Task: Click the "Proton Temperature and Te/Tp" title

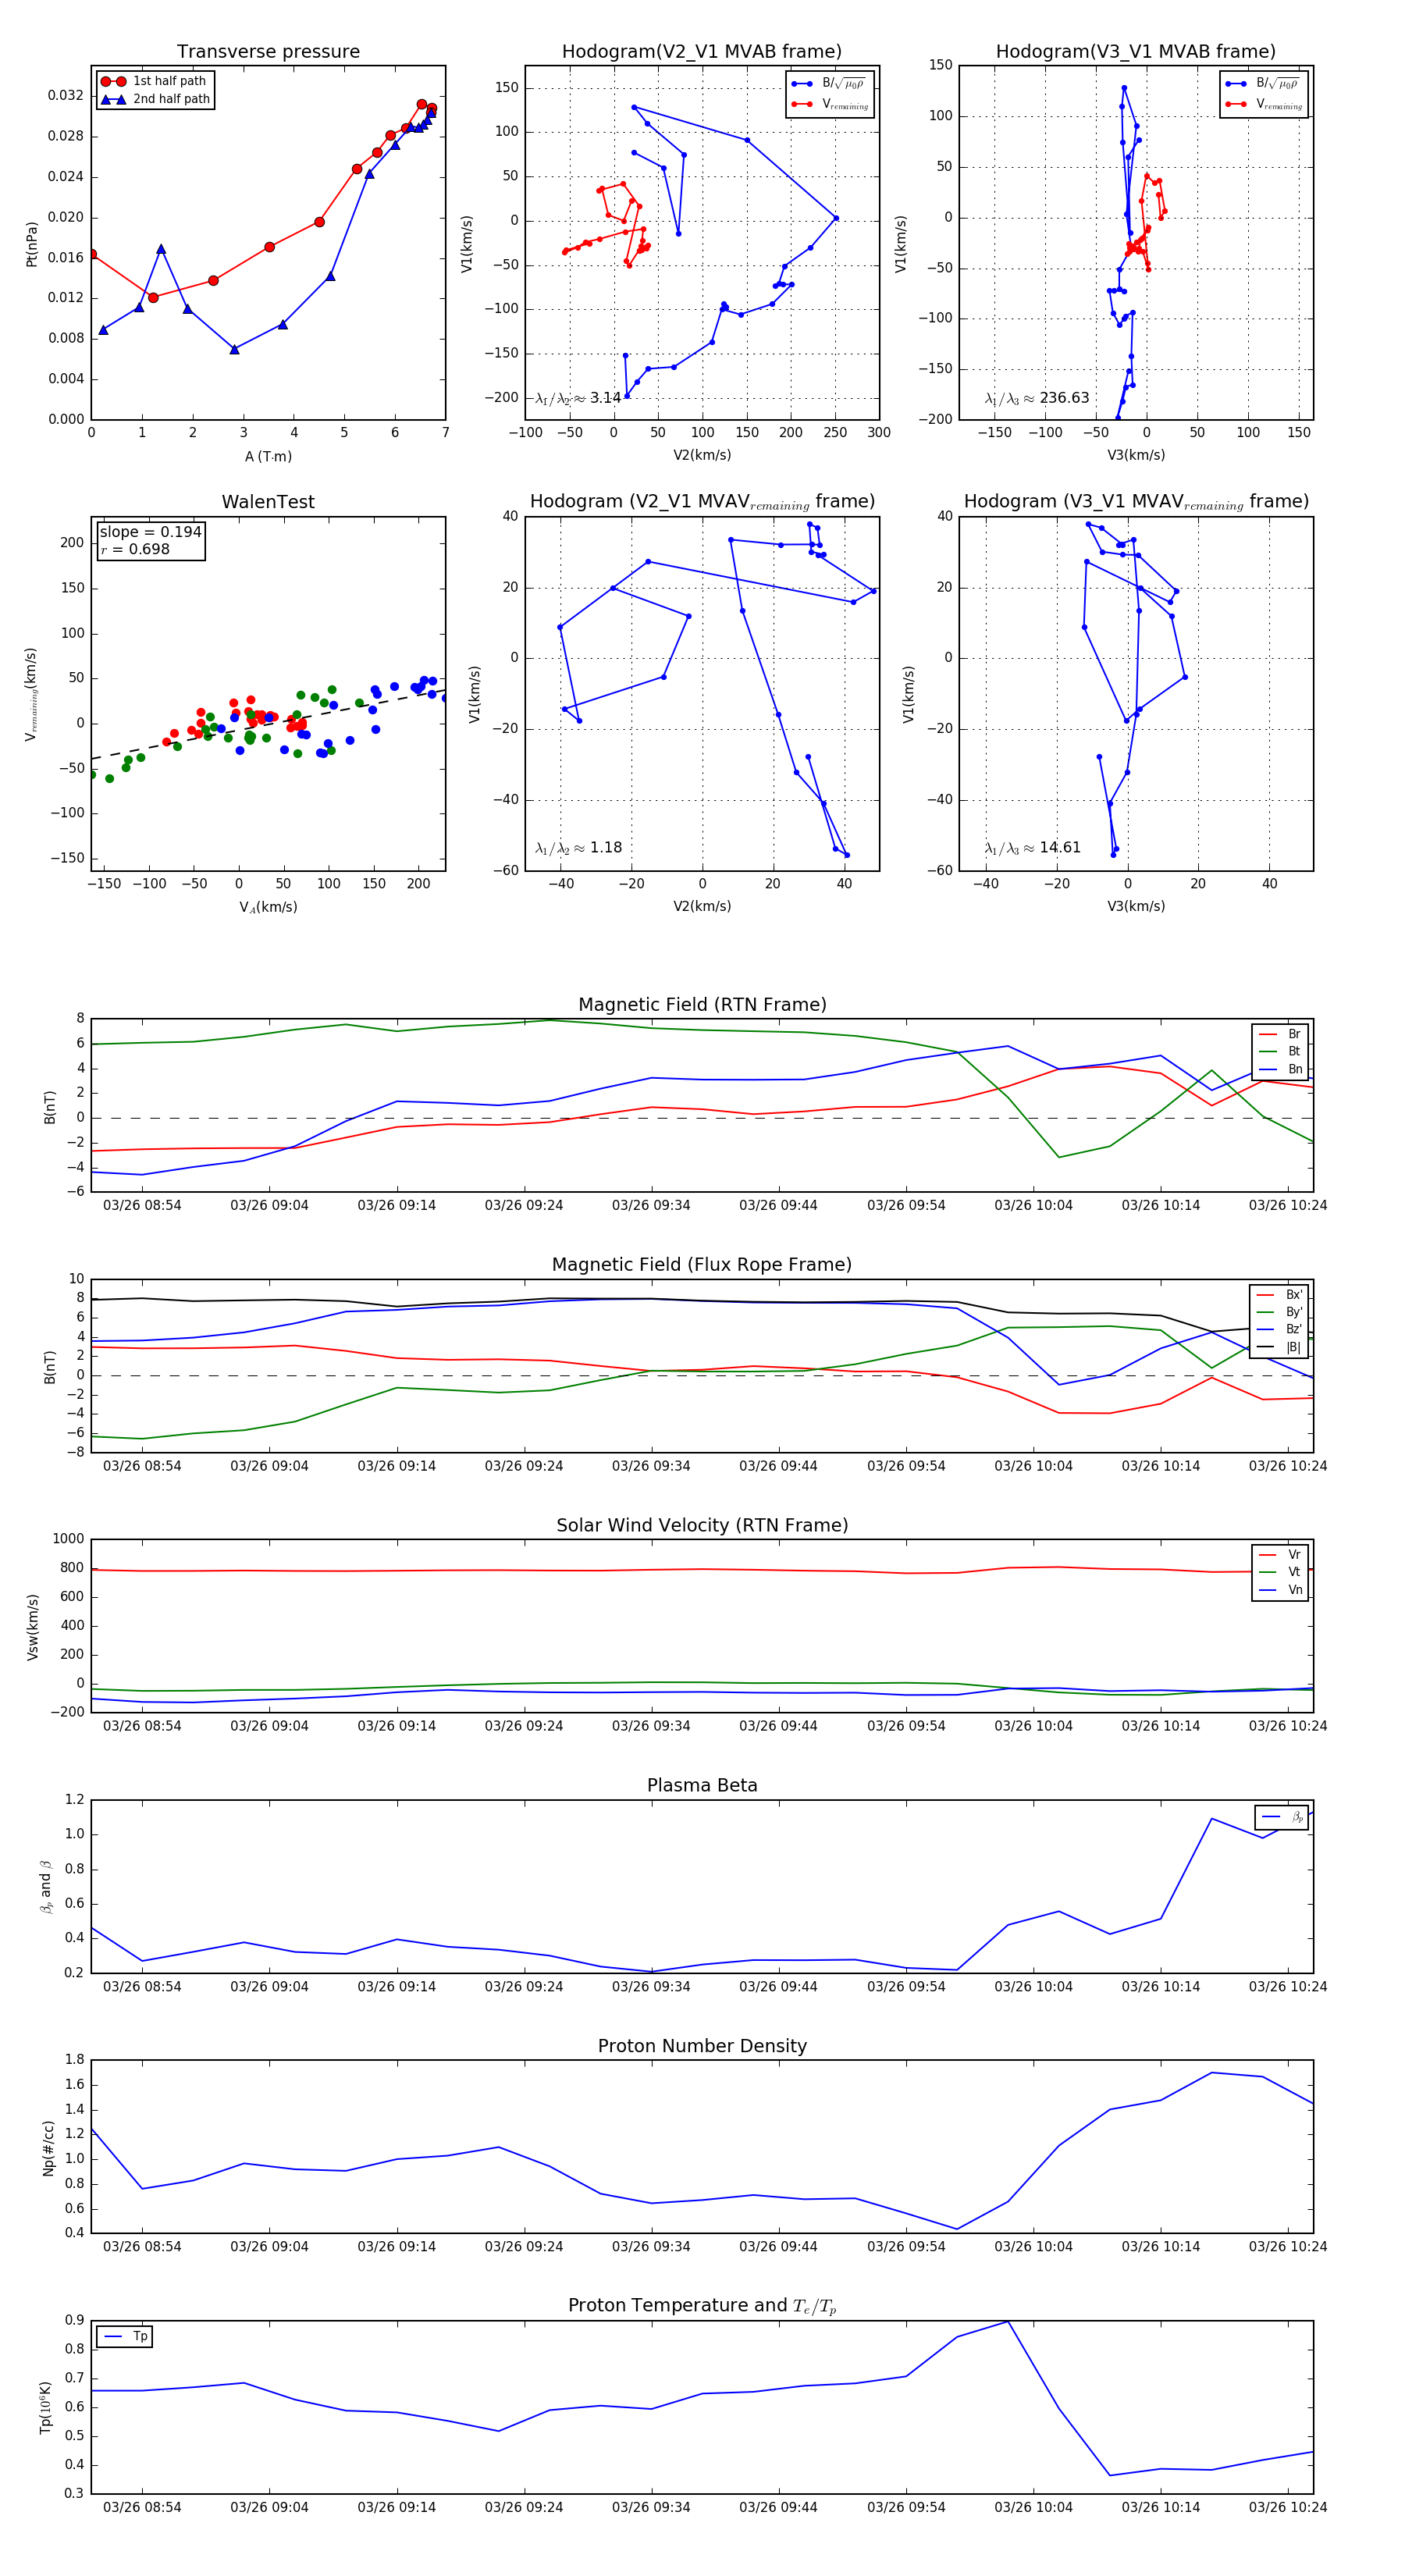Action: [702, 2306]
